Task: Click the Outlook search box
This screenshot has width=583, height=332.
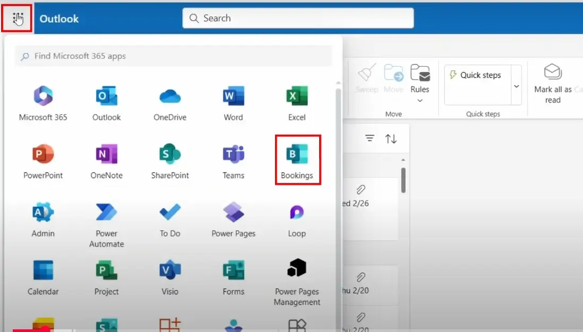Action: (298, 19)
